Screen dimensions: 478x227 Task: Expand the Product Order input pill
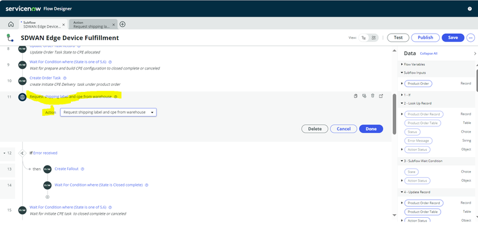pyautogui.click(x=402, y=83)
